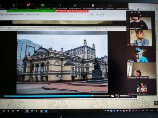Open the Wi-Fi network tray icon

pos(139,111)
